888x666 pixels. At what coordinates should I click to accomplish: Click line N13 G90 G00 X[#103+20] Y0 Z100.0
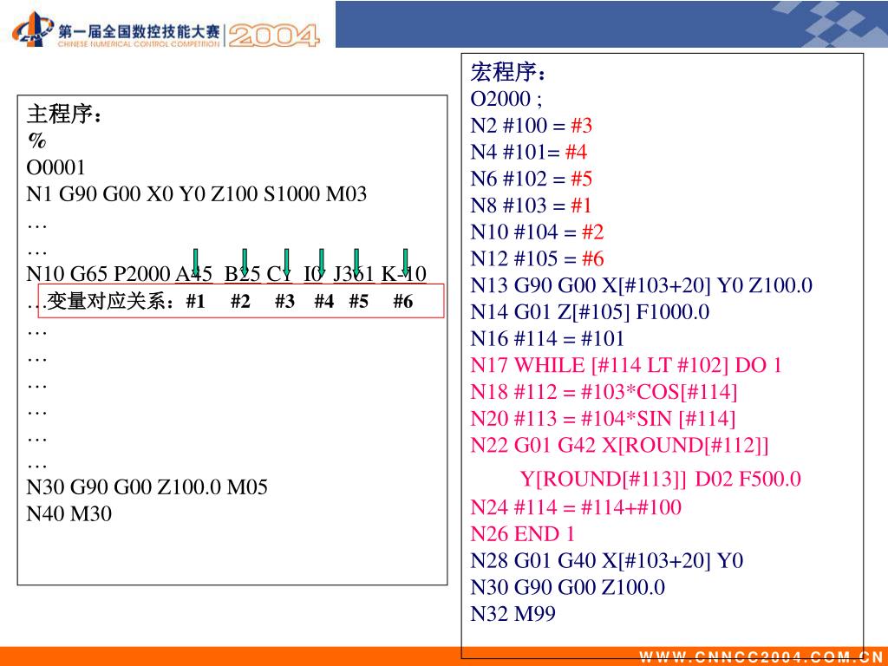tap(641, 285)
